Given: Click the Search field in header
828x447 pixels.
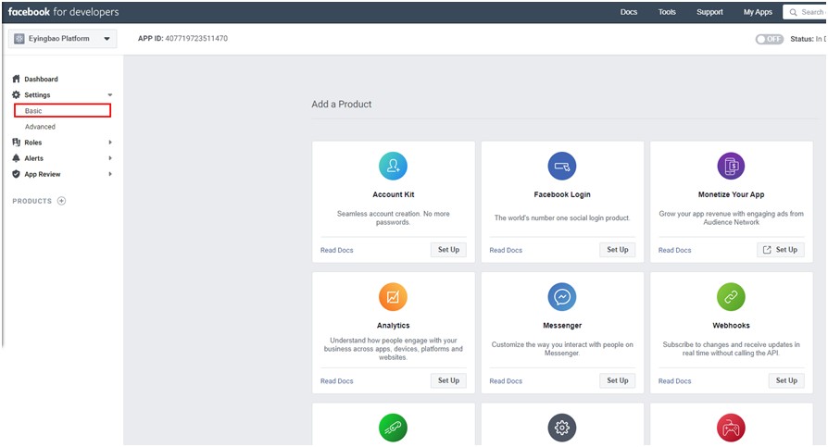Looking at the screenshot, I should (808, 12).
